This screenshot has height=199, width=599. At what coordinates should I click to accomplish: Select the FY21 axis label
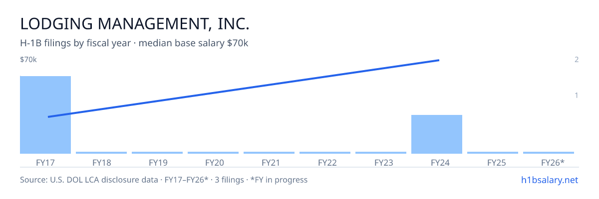coord(269,163)
